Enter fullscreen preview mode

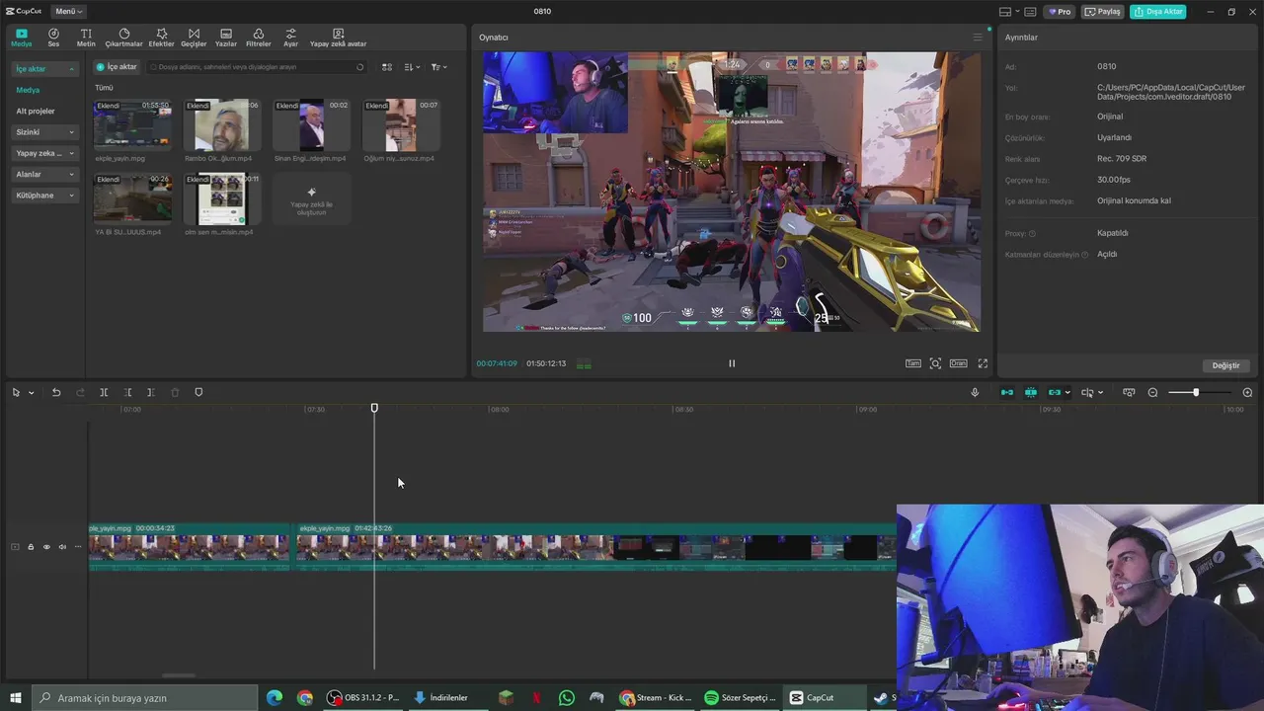coord(983,363)
